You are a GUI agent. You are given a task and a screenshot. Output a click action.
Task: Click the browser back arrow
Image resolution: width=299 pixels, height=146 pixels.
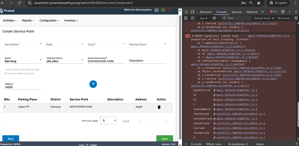click(3, 3)
